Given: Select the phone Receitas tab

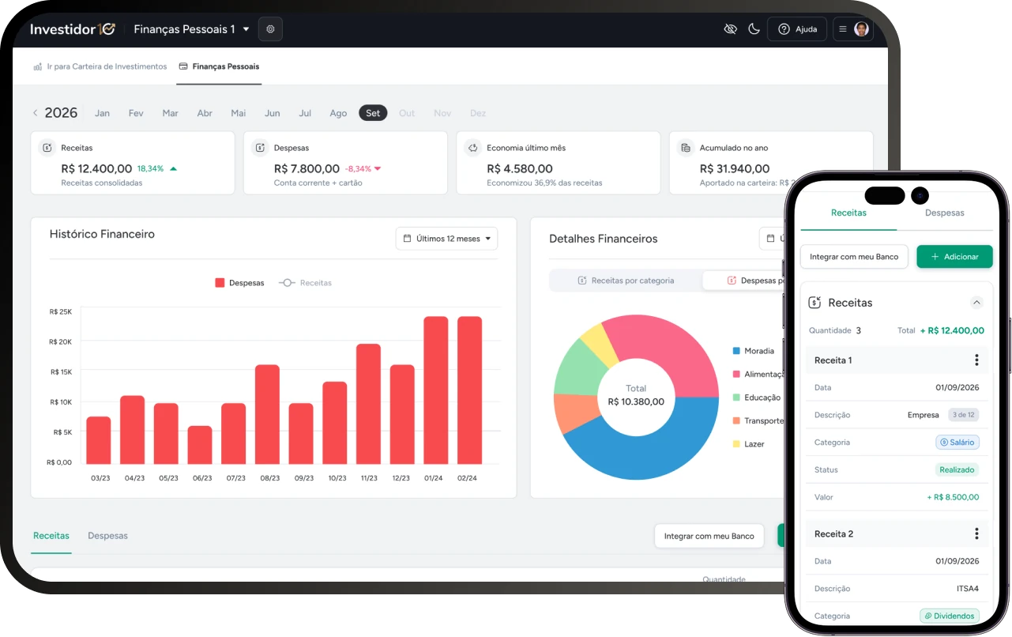Looking at the screenshot, I should 848,213.
